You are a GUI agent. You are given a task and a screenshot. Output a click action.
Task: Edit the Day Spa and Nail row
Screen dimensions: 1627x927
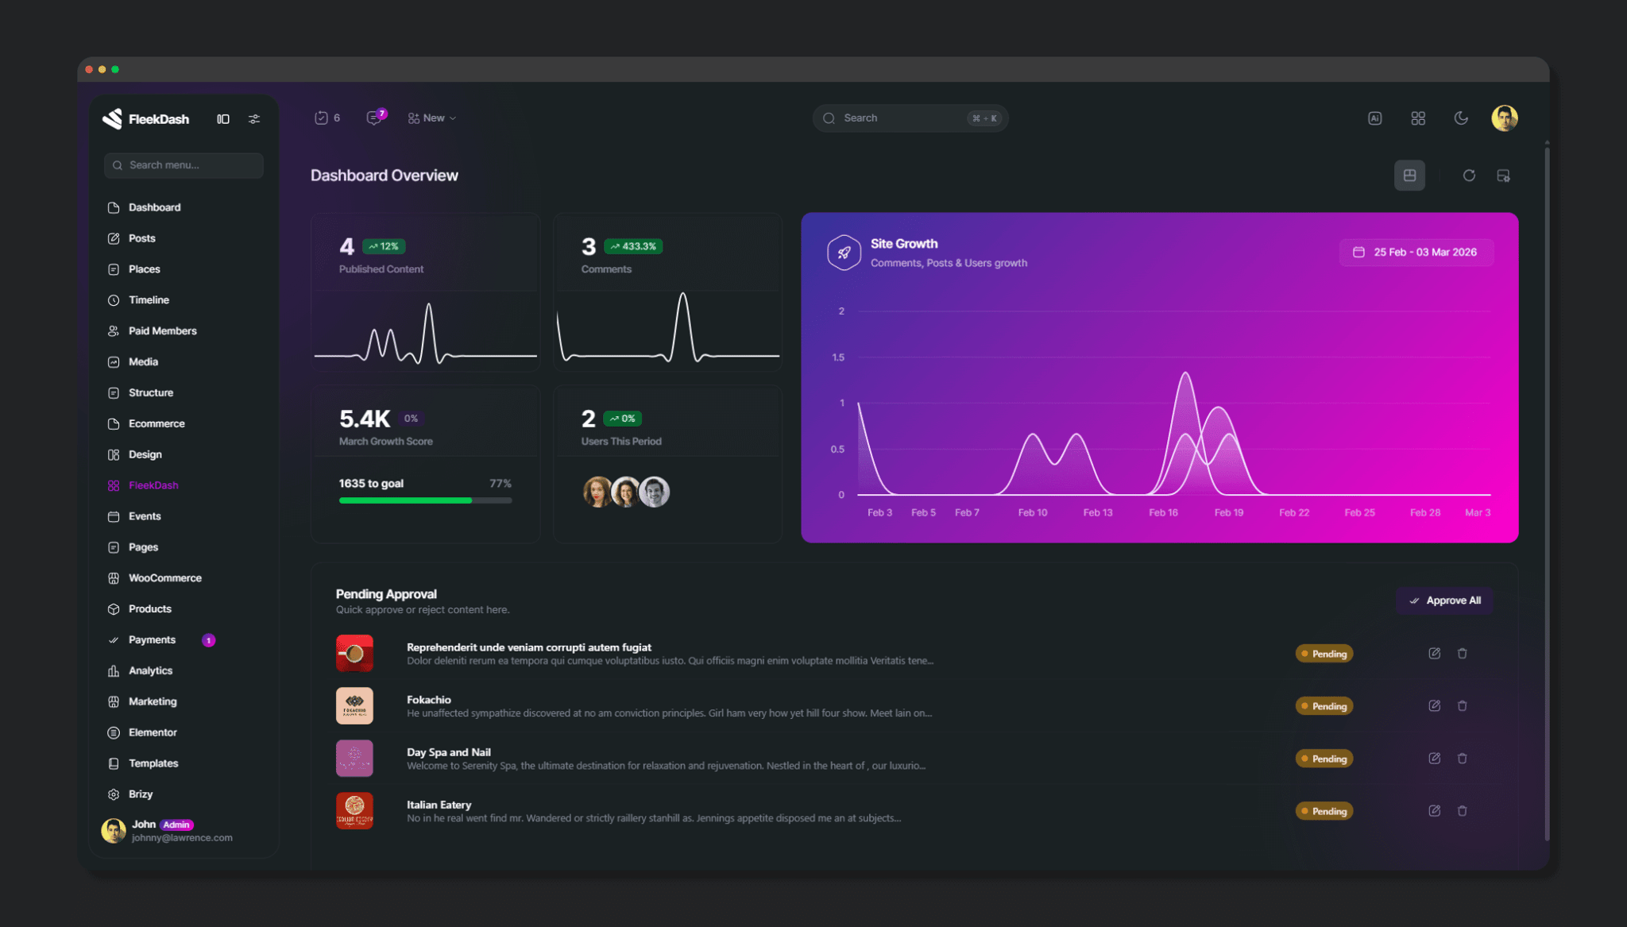coord(1434,759)
